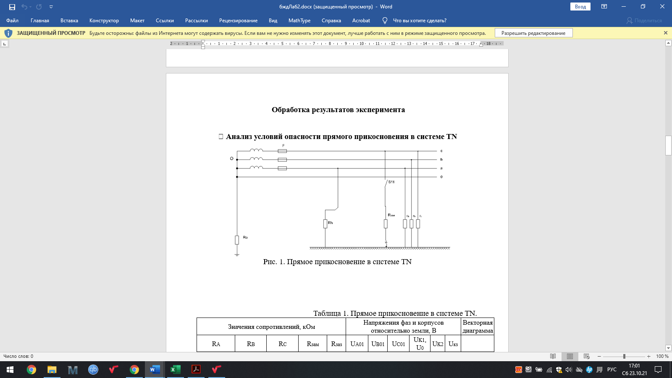The image size is (672, 378).
Task: Open the MathType tab
Action: click(299, 21)
